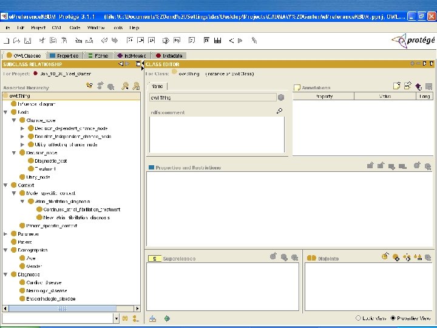The width and height of the screenshot is (437, 328).
Task: Click the key icon beside rdfs:comment
Action: click(279, 111)
